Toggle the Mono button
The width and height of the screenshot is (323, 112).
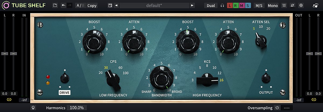coord(273,5)
